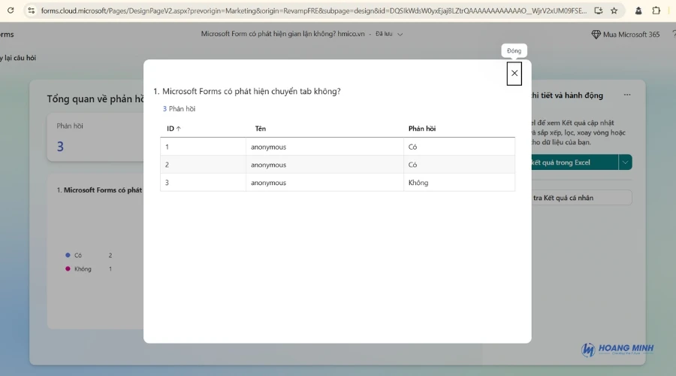
Task: Click the address bar URL
Action: (313, 11)
